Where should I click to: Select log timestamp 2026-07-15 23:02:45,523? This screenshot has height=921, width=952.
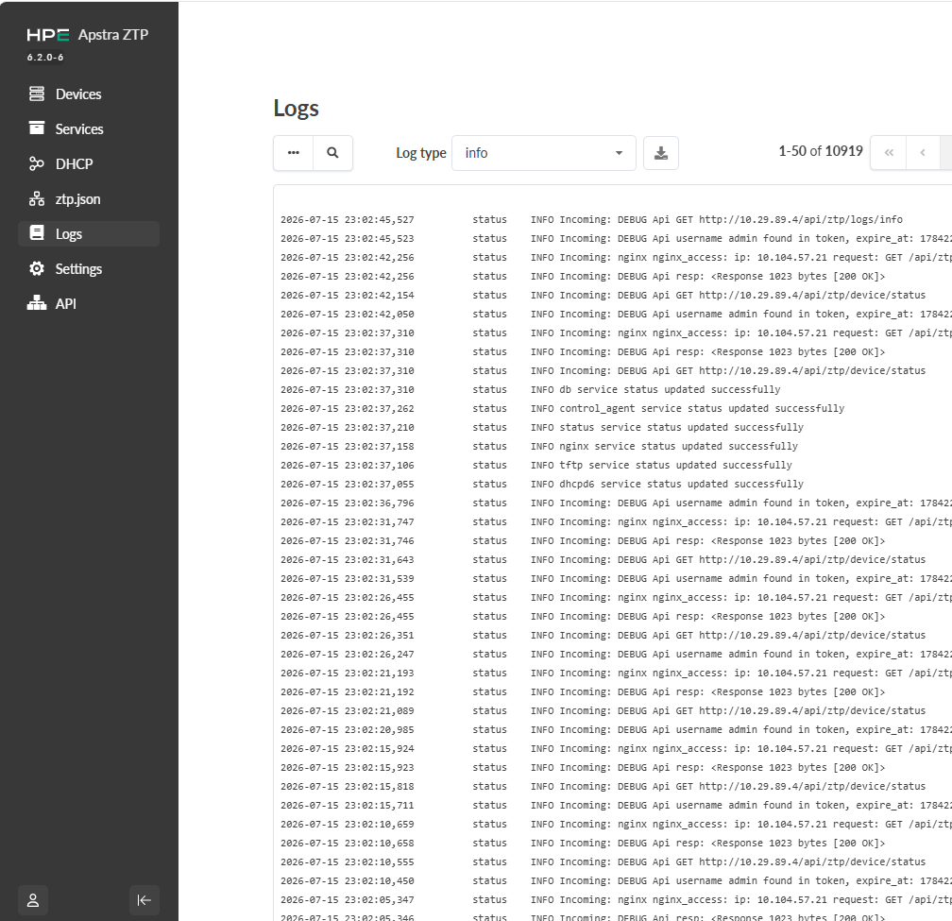[348, 239]
